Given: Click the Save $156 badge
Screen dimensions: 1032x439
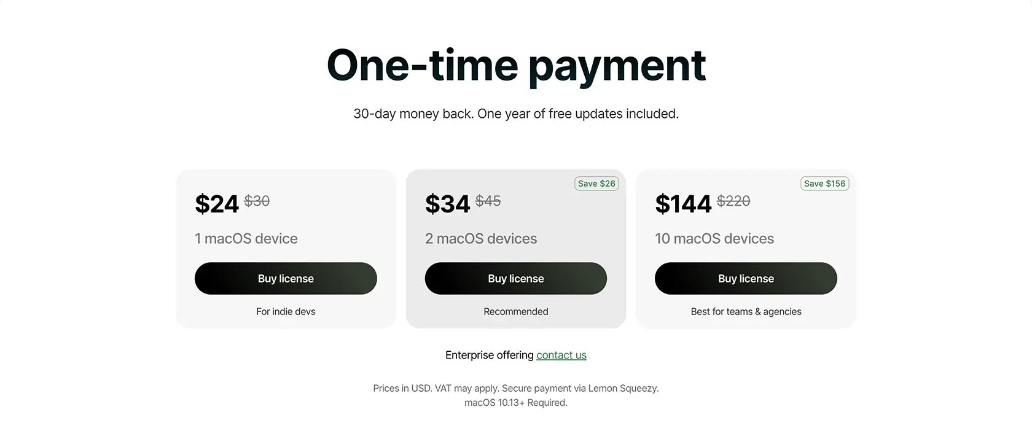Looking at the screenshot, I should [824, 184].
